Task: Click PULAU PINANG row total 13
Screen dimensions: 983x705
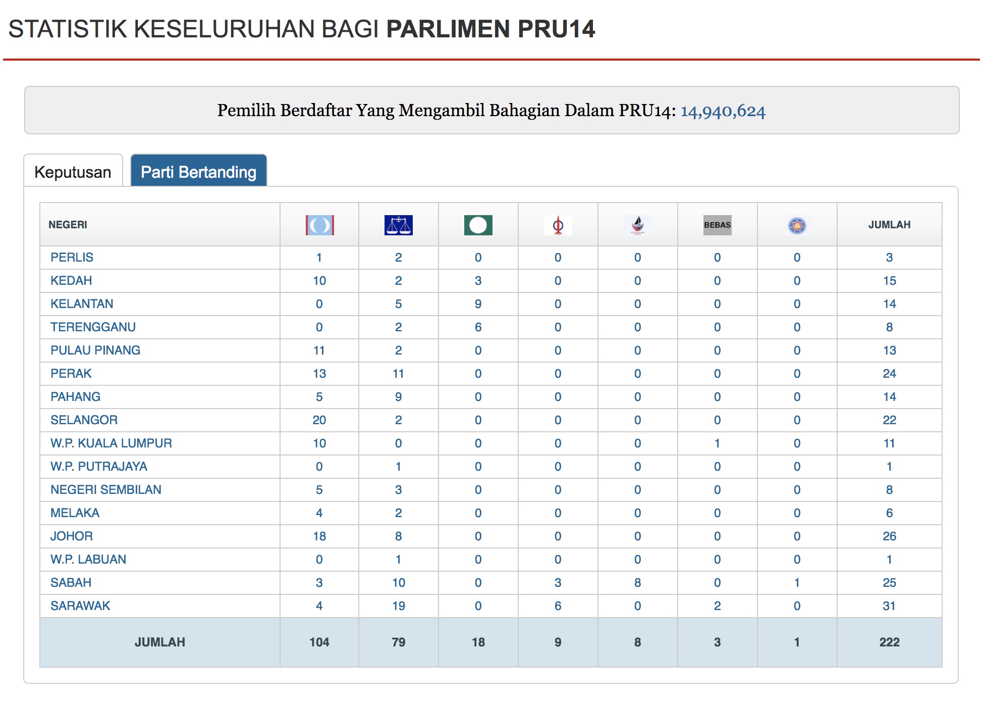Action: (889, 350)
